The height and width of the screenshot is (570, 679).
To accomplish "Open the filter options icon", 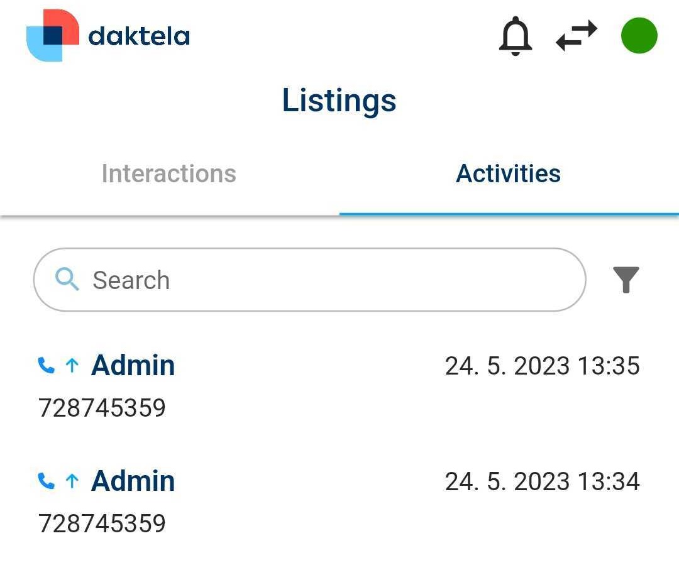I will [626, 280].
